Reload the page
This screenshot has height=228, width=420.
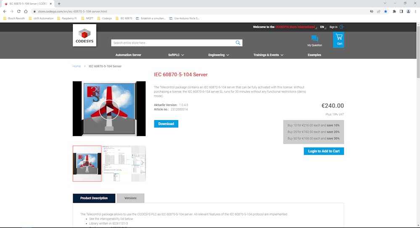(x=19, y=11)
